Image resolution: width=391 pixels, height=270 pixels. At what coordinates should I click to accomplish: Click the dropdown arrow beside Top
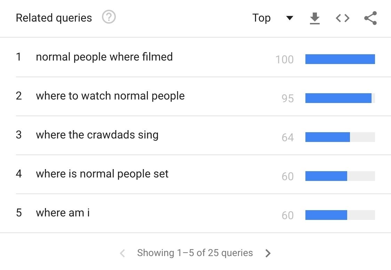click(x=289, y=18)
